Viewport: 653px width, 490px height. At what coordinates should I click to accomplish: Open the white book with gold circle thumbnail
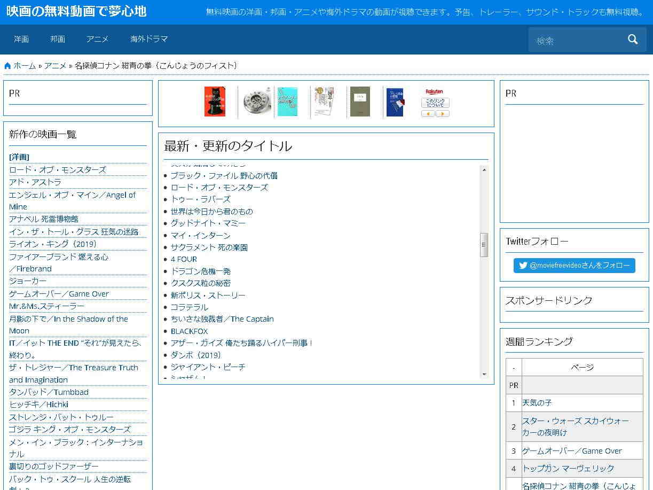click(324, 102)
